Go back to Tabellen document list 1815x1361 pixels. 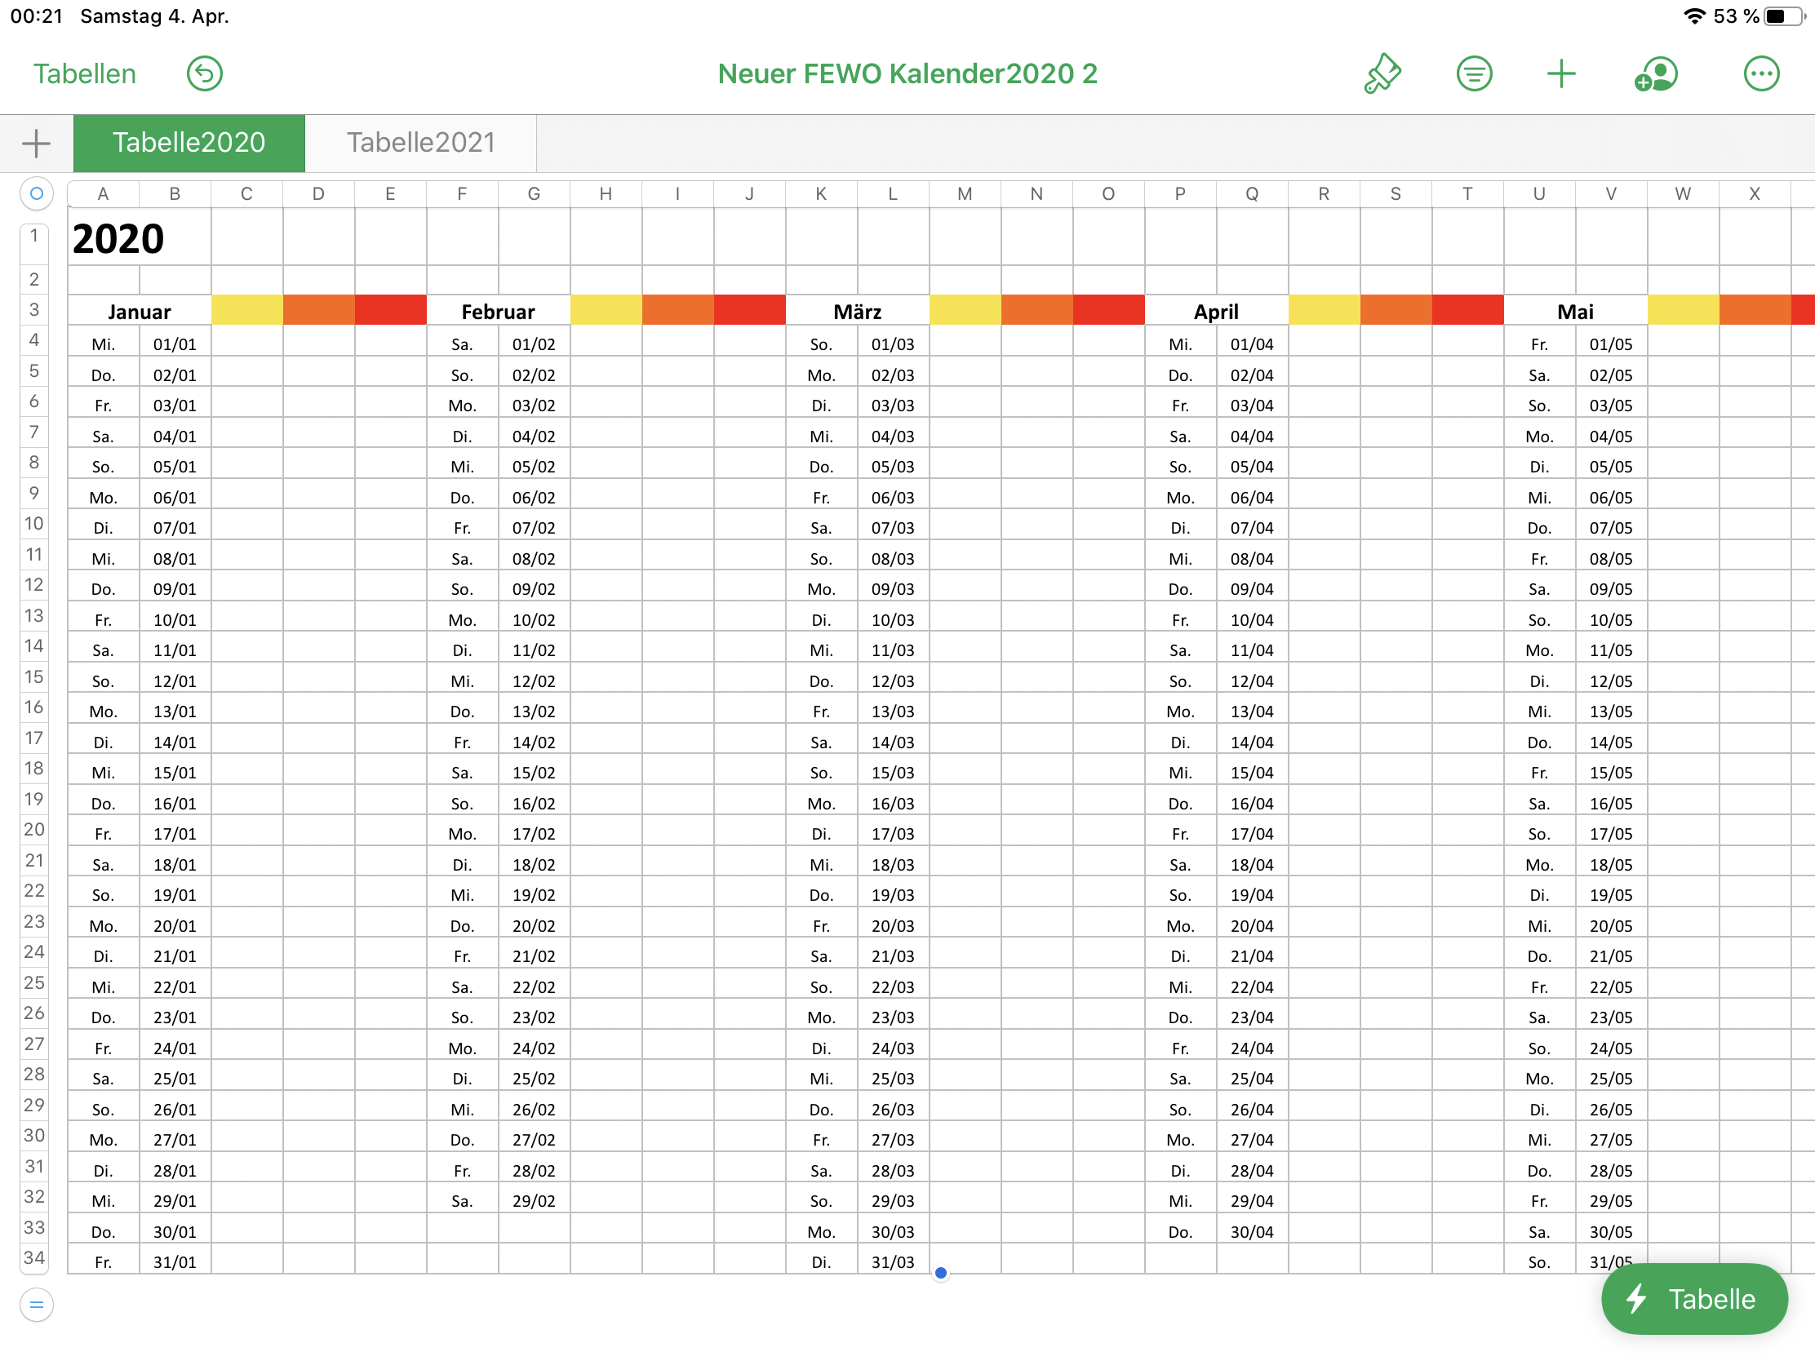point(85,73)
